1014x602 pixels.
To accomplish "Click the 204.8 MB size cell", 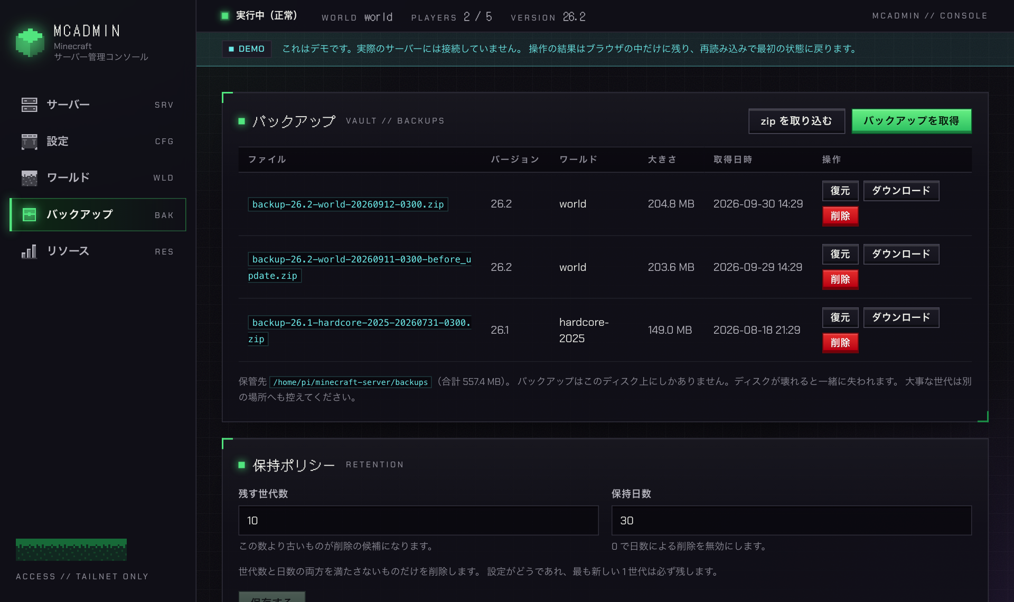I will click(x=671, y=204).
